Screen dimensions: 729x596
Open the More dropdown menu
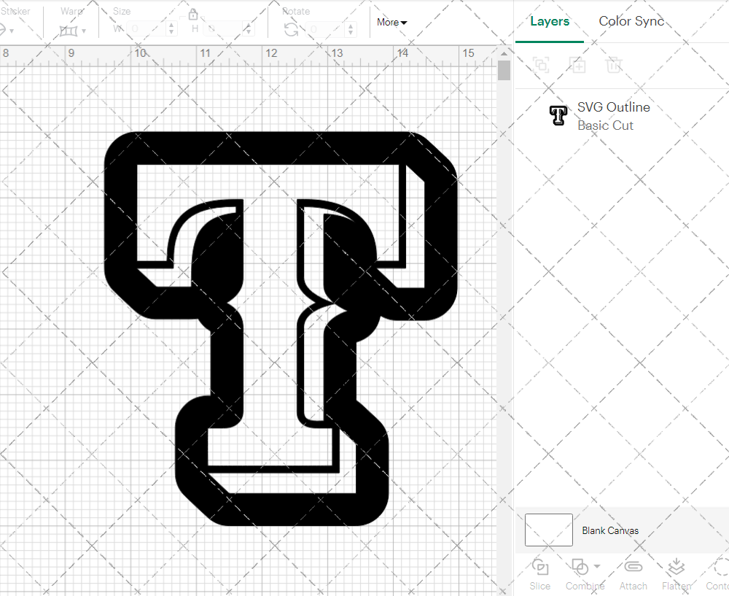click(x=391, y=22)
